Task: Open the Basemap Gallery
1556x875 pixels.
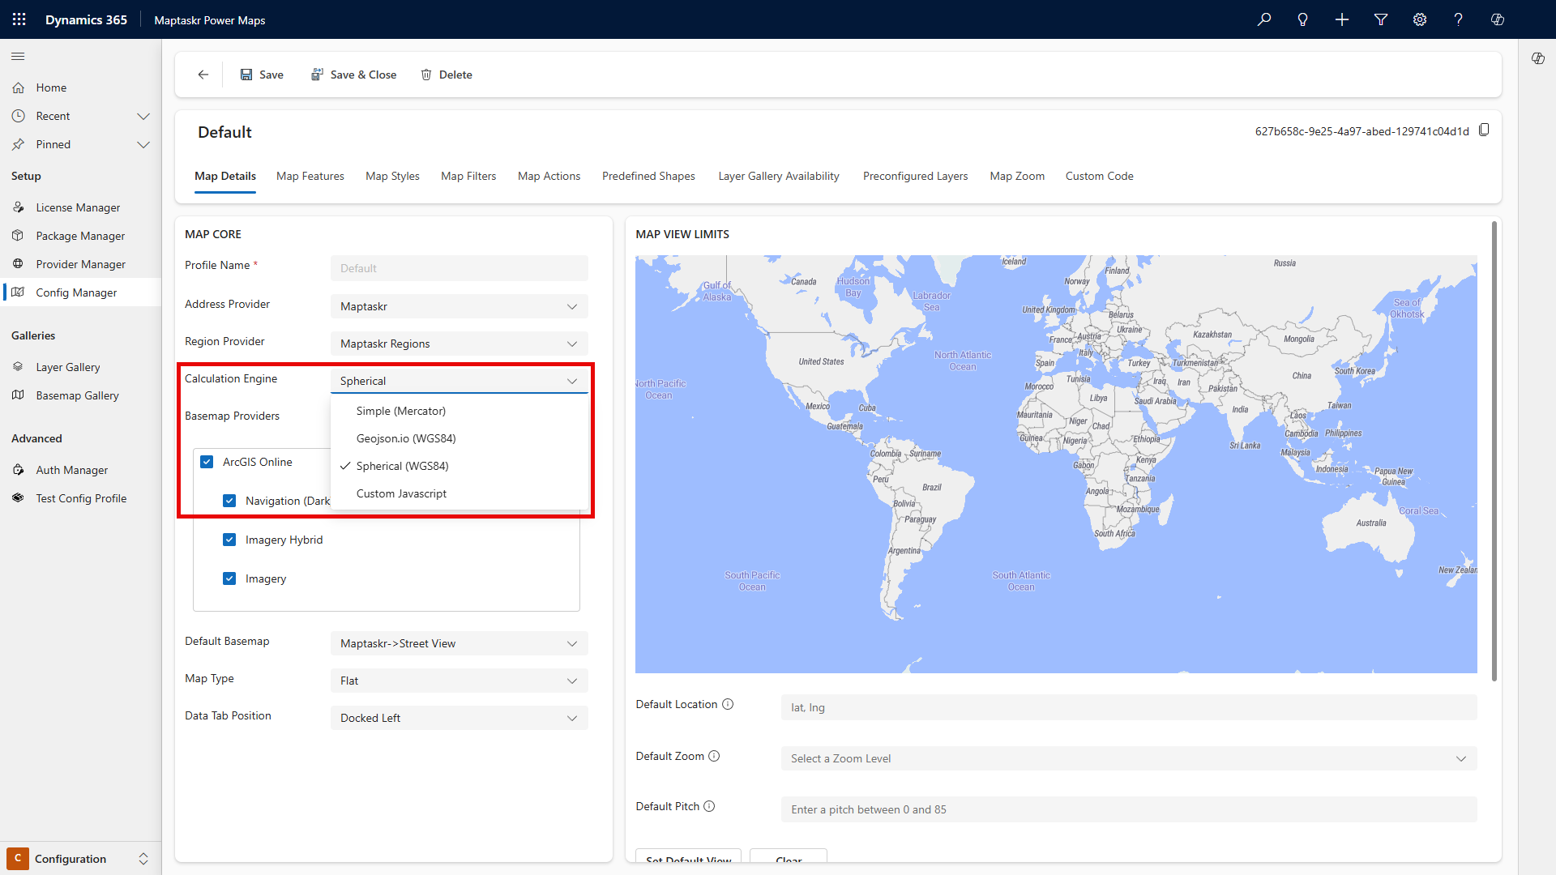Action: point(77,395)
